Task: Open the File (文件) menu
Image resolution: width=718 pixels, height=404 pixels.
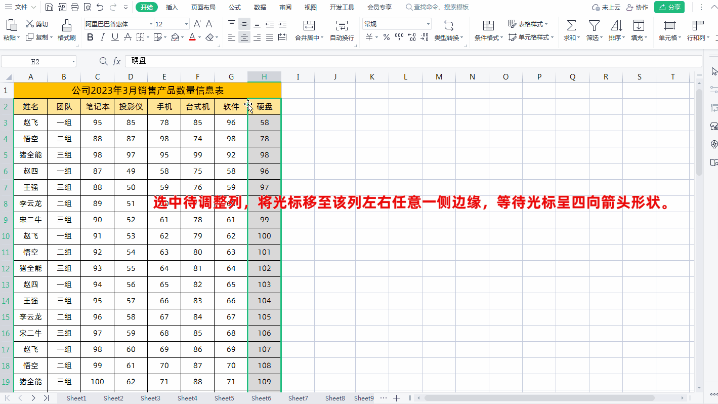Action: (20, 7)
